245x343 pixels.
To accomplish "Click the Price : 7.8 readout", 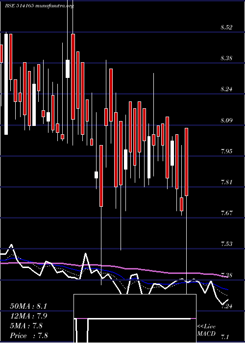I will point(29,336).
